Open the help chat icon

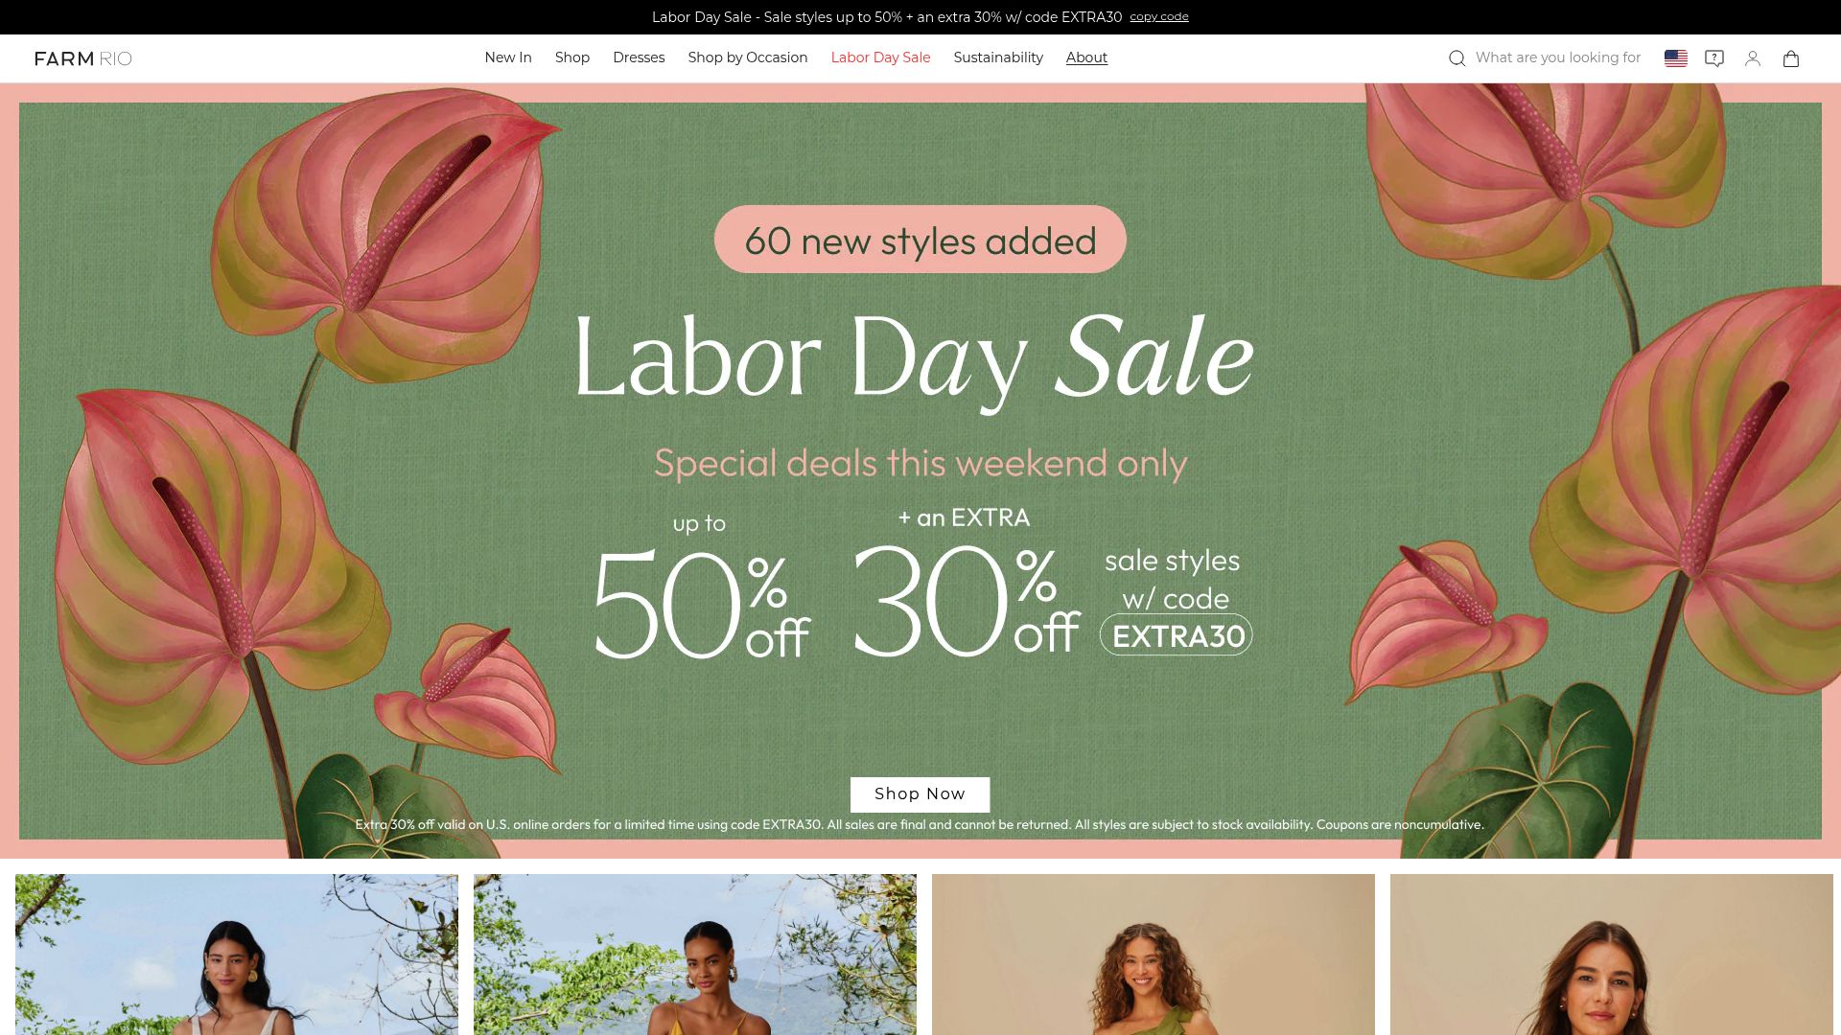coord(1714,58)
